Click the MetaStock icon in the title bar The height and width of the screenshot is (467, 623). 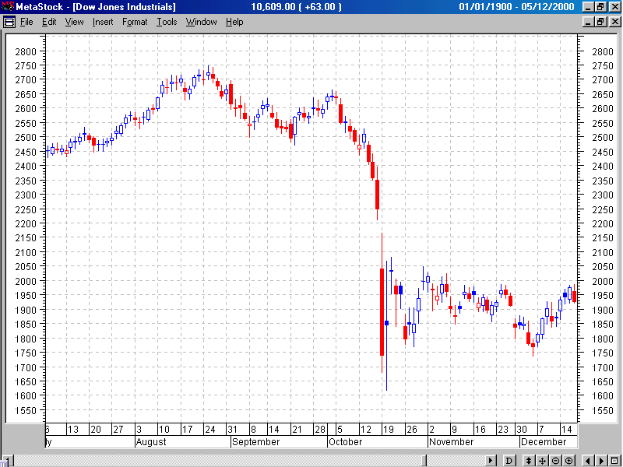pos(6,6)
